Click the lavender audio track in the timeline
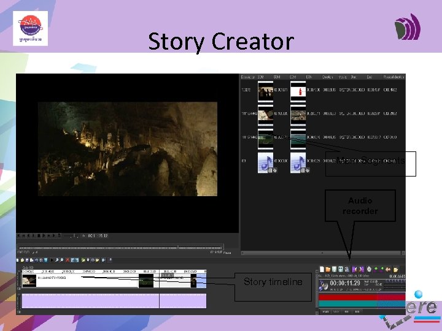Screen dimensions: 442x331 click(x=114, y=301)
